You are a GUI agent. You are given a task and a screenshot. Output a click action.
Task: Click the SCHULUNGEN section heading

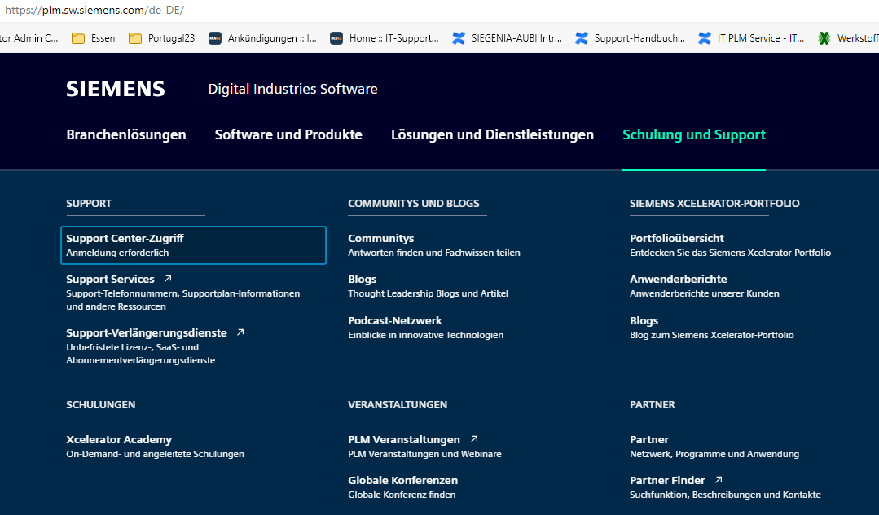click(101, 404)
